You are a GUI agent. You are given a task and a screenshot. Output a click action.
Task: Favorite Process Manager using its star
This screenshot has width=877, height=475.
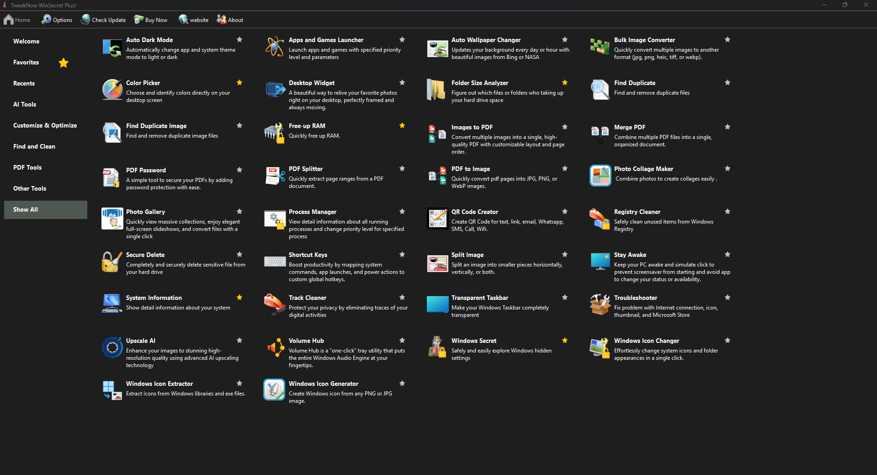point(402,212)
